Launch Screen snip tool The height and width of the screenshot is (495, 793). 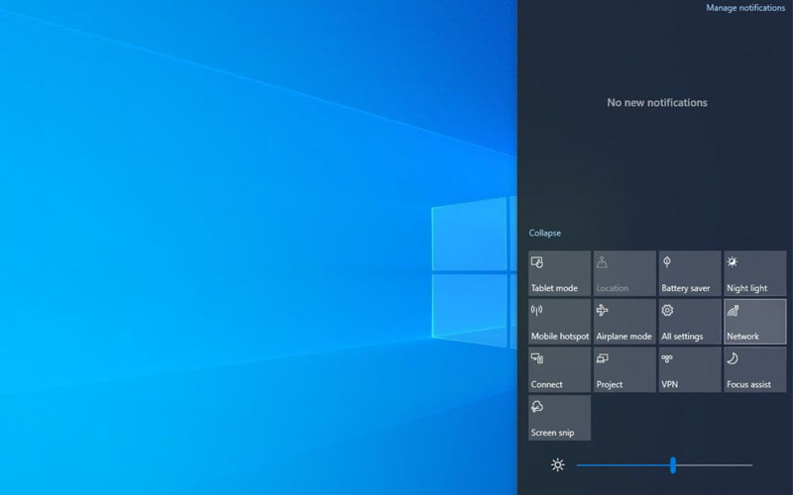coord(559,418)
